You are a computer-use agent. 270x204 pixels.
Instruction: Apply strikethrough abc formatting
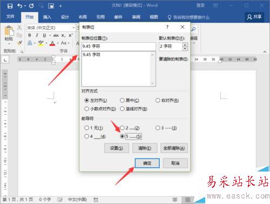pos(56,35)
